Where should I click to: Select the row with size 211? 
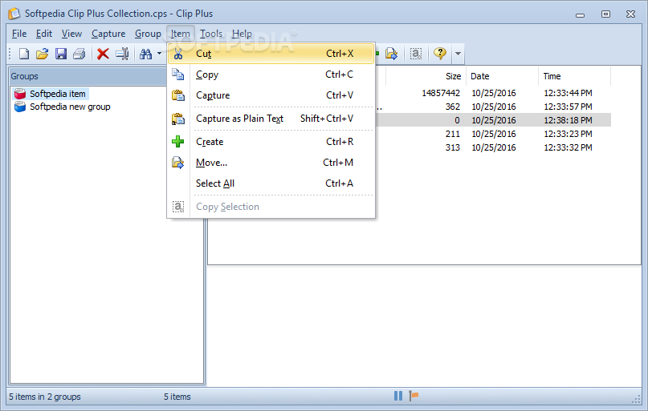[493, 134]
